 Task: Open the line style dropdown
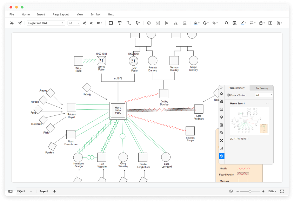tap(253, 23)
